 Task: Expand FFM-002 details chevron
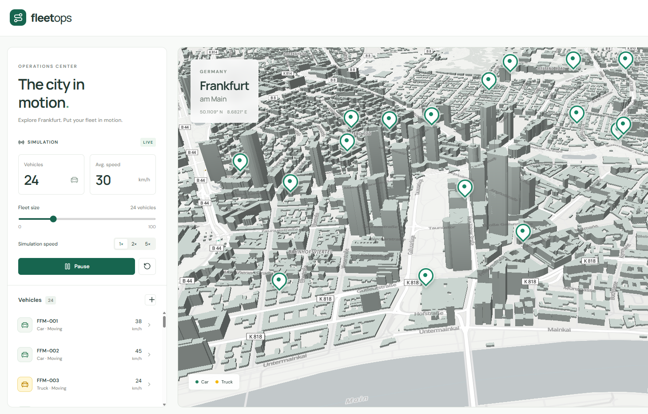click(149, 355)
